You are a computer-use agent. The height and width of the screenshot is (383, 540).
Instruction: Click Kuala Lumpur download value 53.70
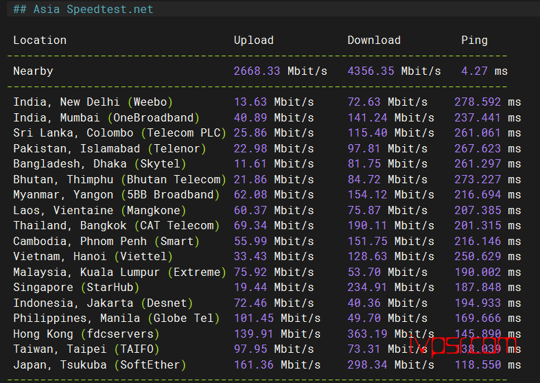tap(364, 272)
